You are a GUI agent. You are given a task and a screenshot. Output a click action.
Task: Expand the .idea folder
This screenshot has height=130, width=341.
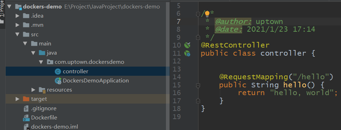(x=18, y=16)
